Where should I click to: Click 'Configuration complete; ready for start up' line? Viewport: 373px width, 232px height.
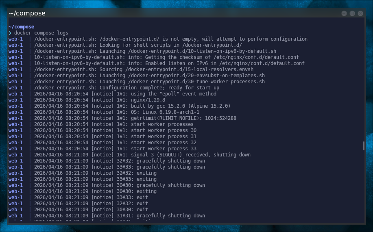click(127, 88)
